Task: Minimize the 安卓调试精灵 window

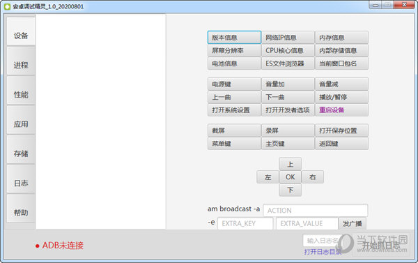Action: (376, 5)
